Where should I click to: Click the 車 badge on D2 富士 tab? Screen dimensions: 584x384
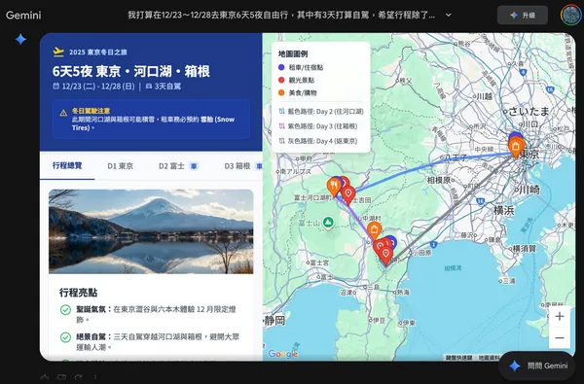[x=194, y=166]
